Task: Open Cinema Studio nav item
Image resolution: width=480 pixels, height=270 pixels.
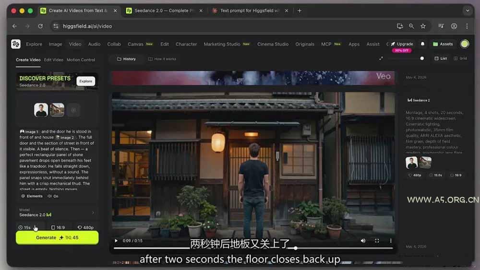Action: click(x=273, y=44)
